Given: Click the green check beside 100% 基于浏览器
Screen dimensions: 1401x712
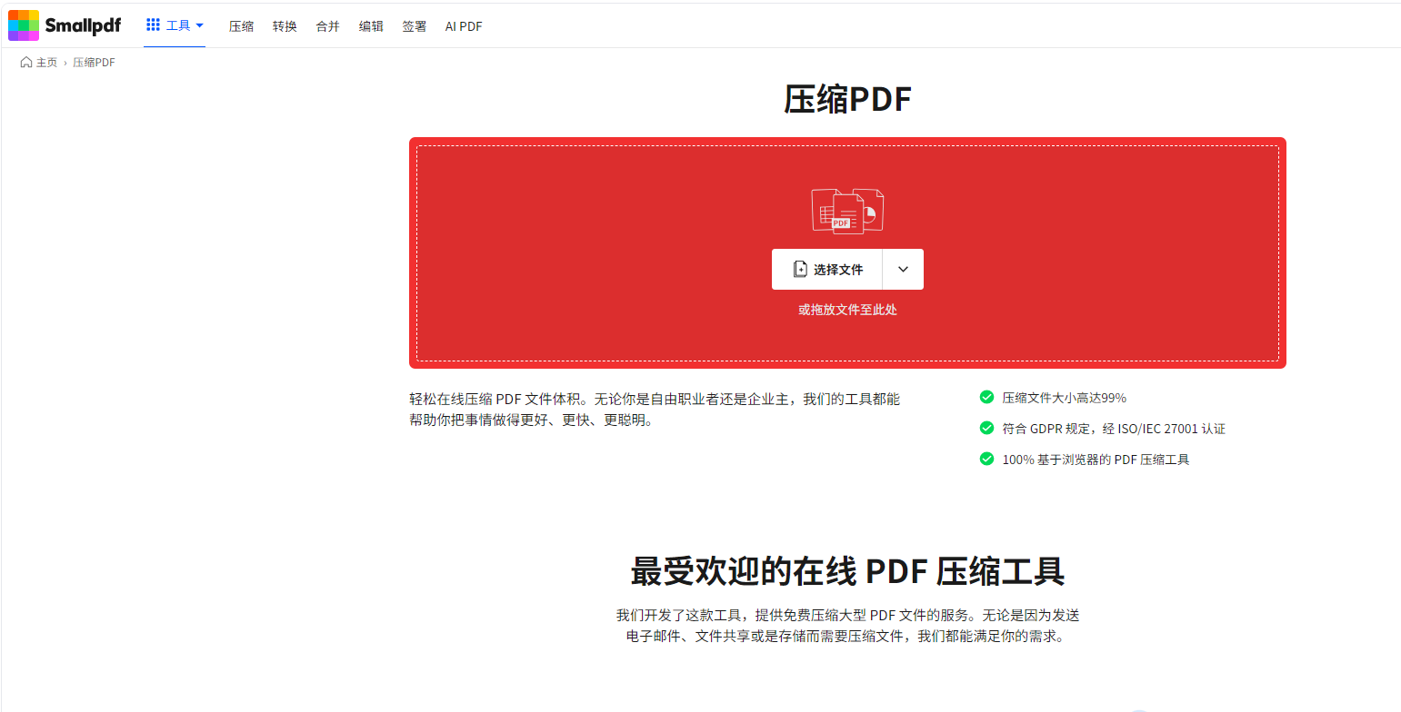Looking at the screenshot, I should (x=986, y=459).
